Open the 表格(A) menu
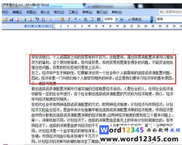Screen dimensions: 182x145 [87, 12]
